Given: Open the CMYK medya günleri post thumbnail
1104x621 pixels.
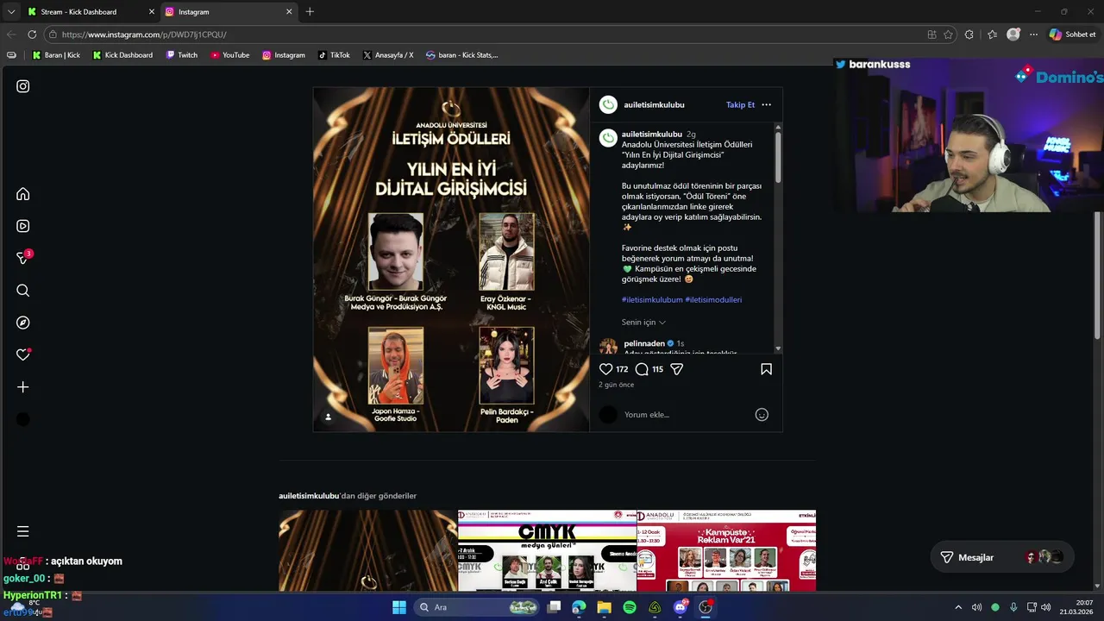Looking at the screenshot, I should click(x=547, y=550).
